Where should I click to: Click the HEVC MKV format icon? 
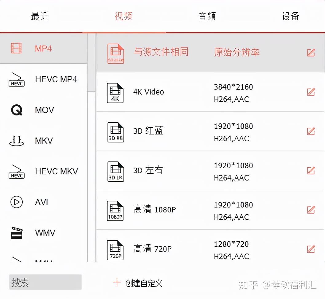17,171
